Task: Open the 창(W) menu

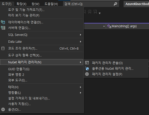Action: coord(35,4)
